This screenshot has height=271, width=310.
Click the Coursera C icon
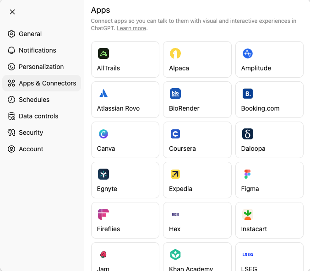tap(175, 134)
